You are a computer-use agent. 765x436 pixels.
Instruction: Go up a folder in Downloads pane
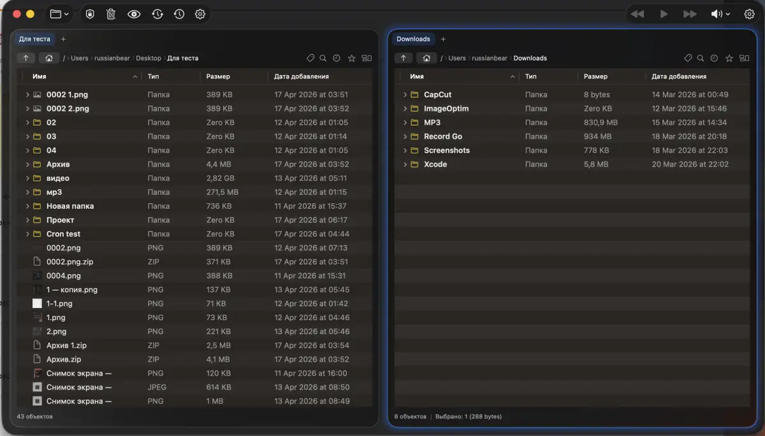coord(403,58)
